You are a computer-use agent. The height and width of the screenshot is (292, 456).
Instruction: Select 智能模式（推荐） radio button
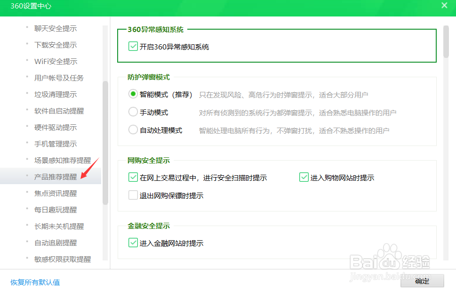[133, 94]
